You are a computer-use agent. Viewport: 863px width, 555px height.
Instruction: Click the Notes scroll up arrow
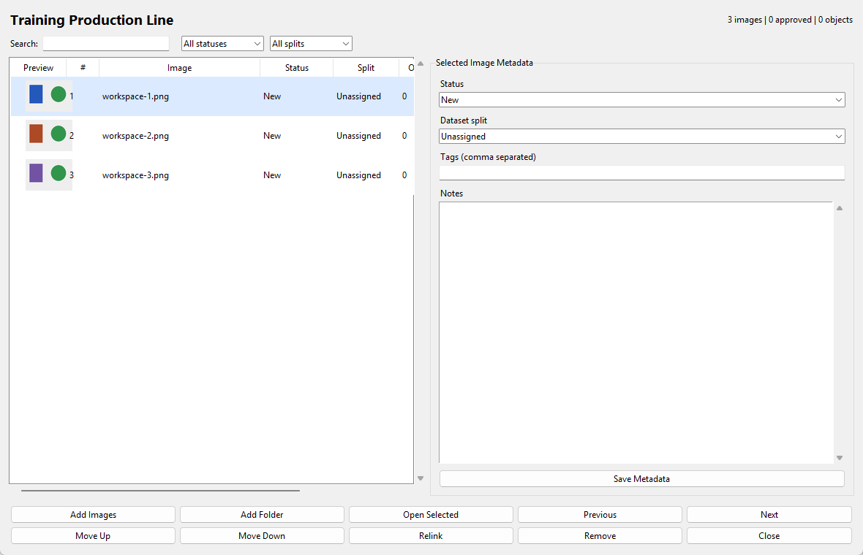840,208
